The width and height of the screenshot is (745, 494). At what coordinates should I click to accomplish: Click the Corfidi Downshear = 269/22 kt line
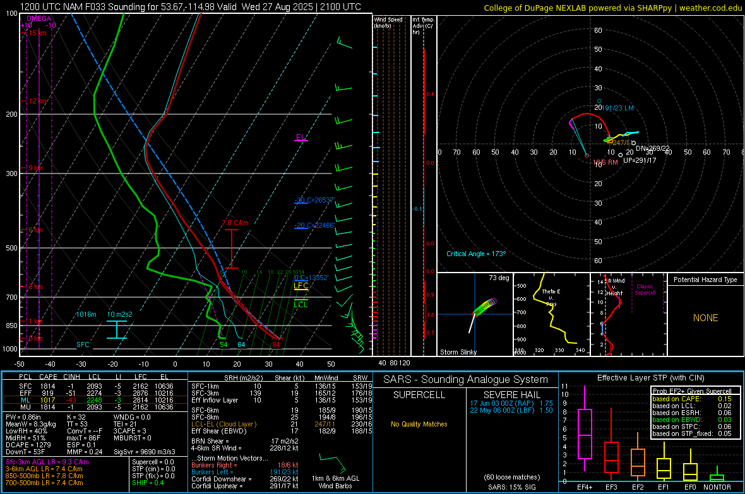pyautogui.click(x=245, y=479)
